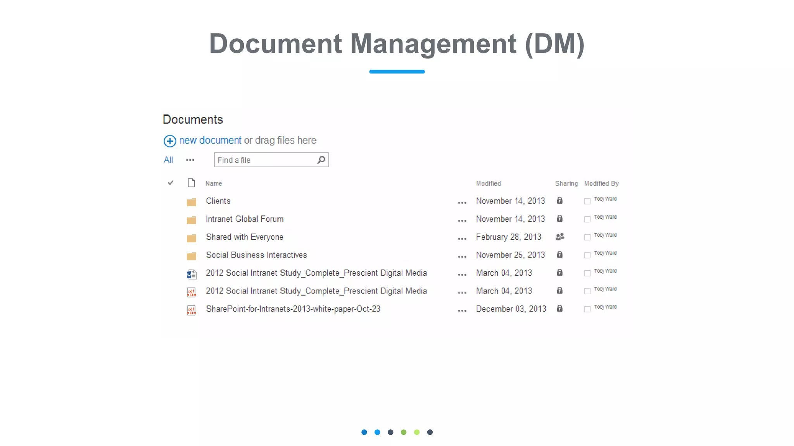This screenshot has width=794, height=446.
Task: Open ellipsis menu for Social Business Interactives
Action: click(x=462, y=257)
